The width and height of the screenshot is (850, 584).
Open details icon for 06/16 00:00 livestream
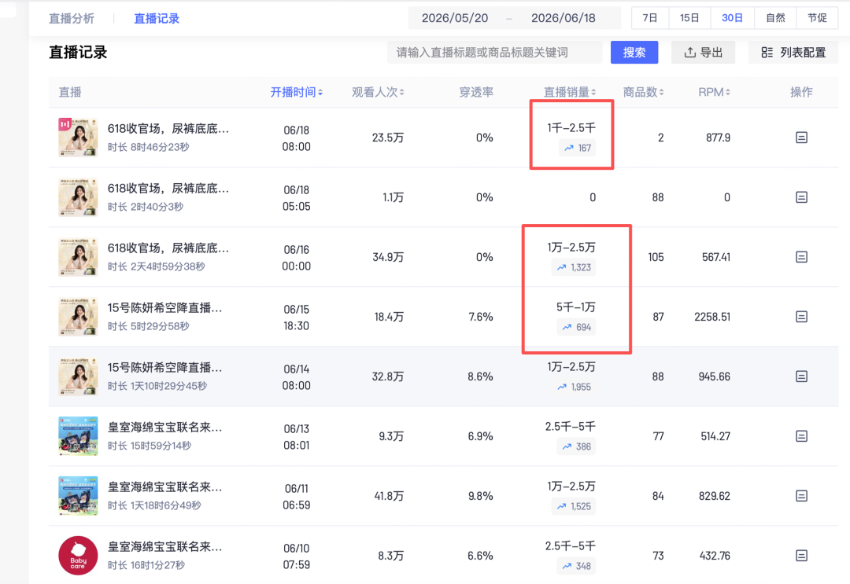pos(801,256)
